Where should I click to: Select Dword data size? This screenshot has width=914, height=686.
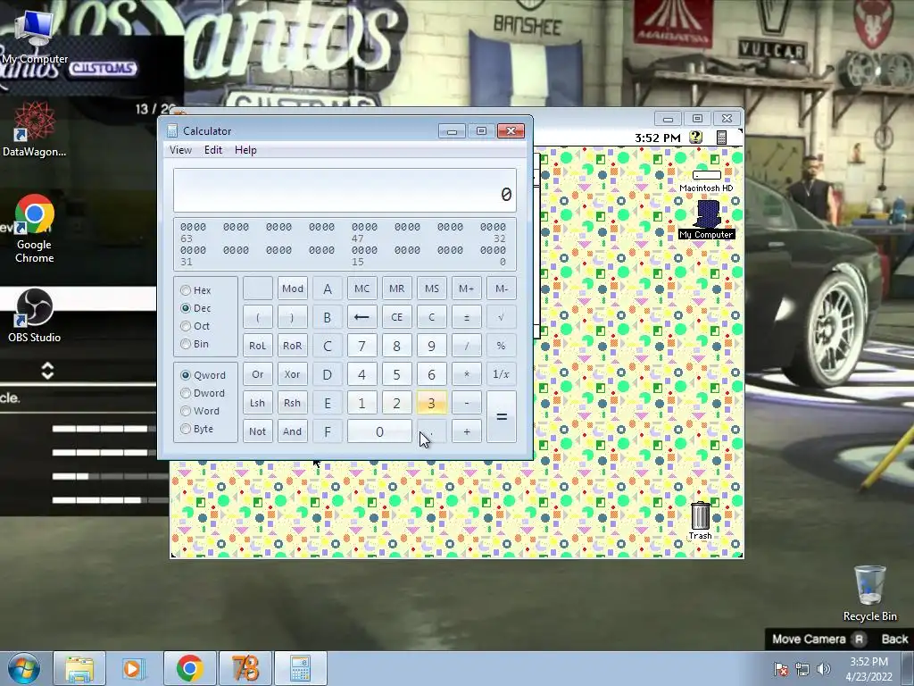pos(203,393)
